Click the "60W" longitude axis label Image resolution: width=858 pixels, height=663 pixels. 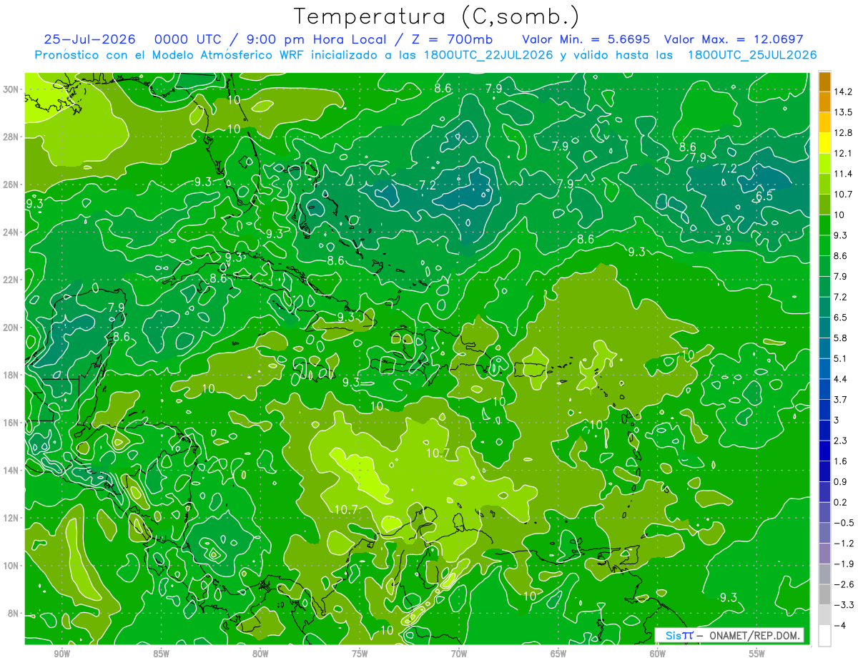pos(658,654)
